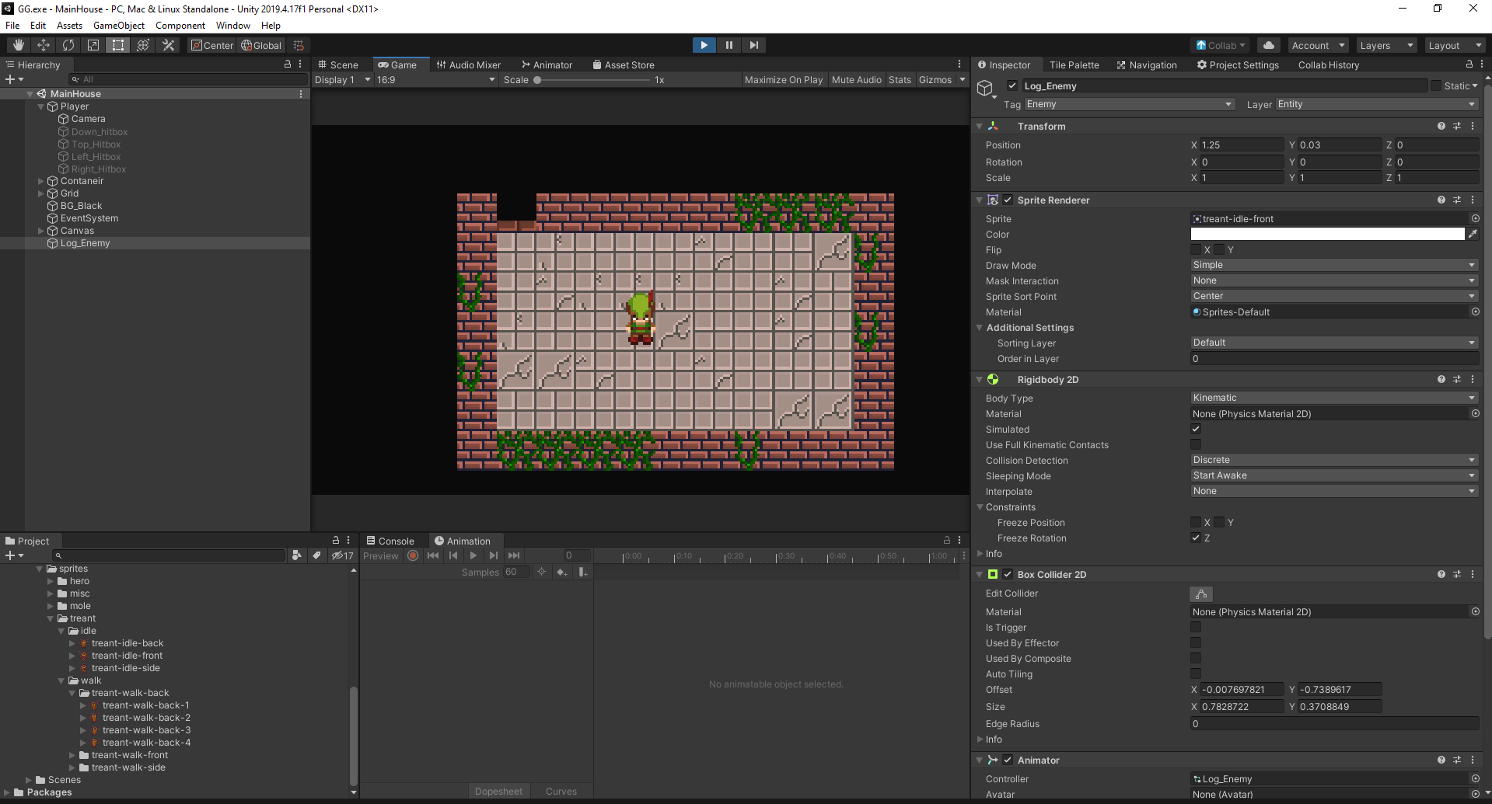The height and width of the screenshot is (804, 1492).
Task: Click the Stats button
Action: click(900, 79)
